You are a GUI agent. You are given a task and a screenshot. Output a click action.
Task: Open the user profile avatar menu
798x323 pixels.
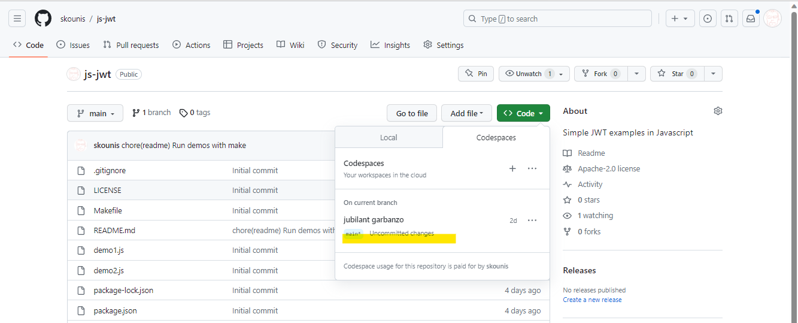tap(772, 19)
